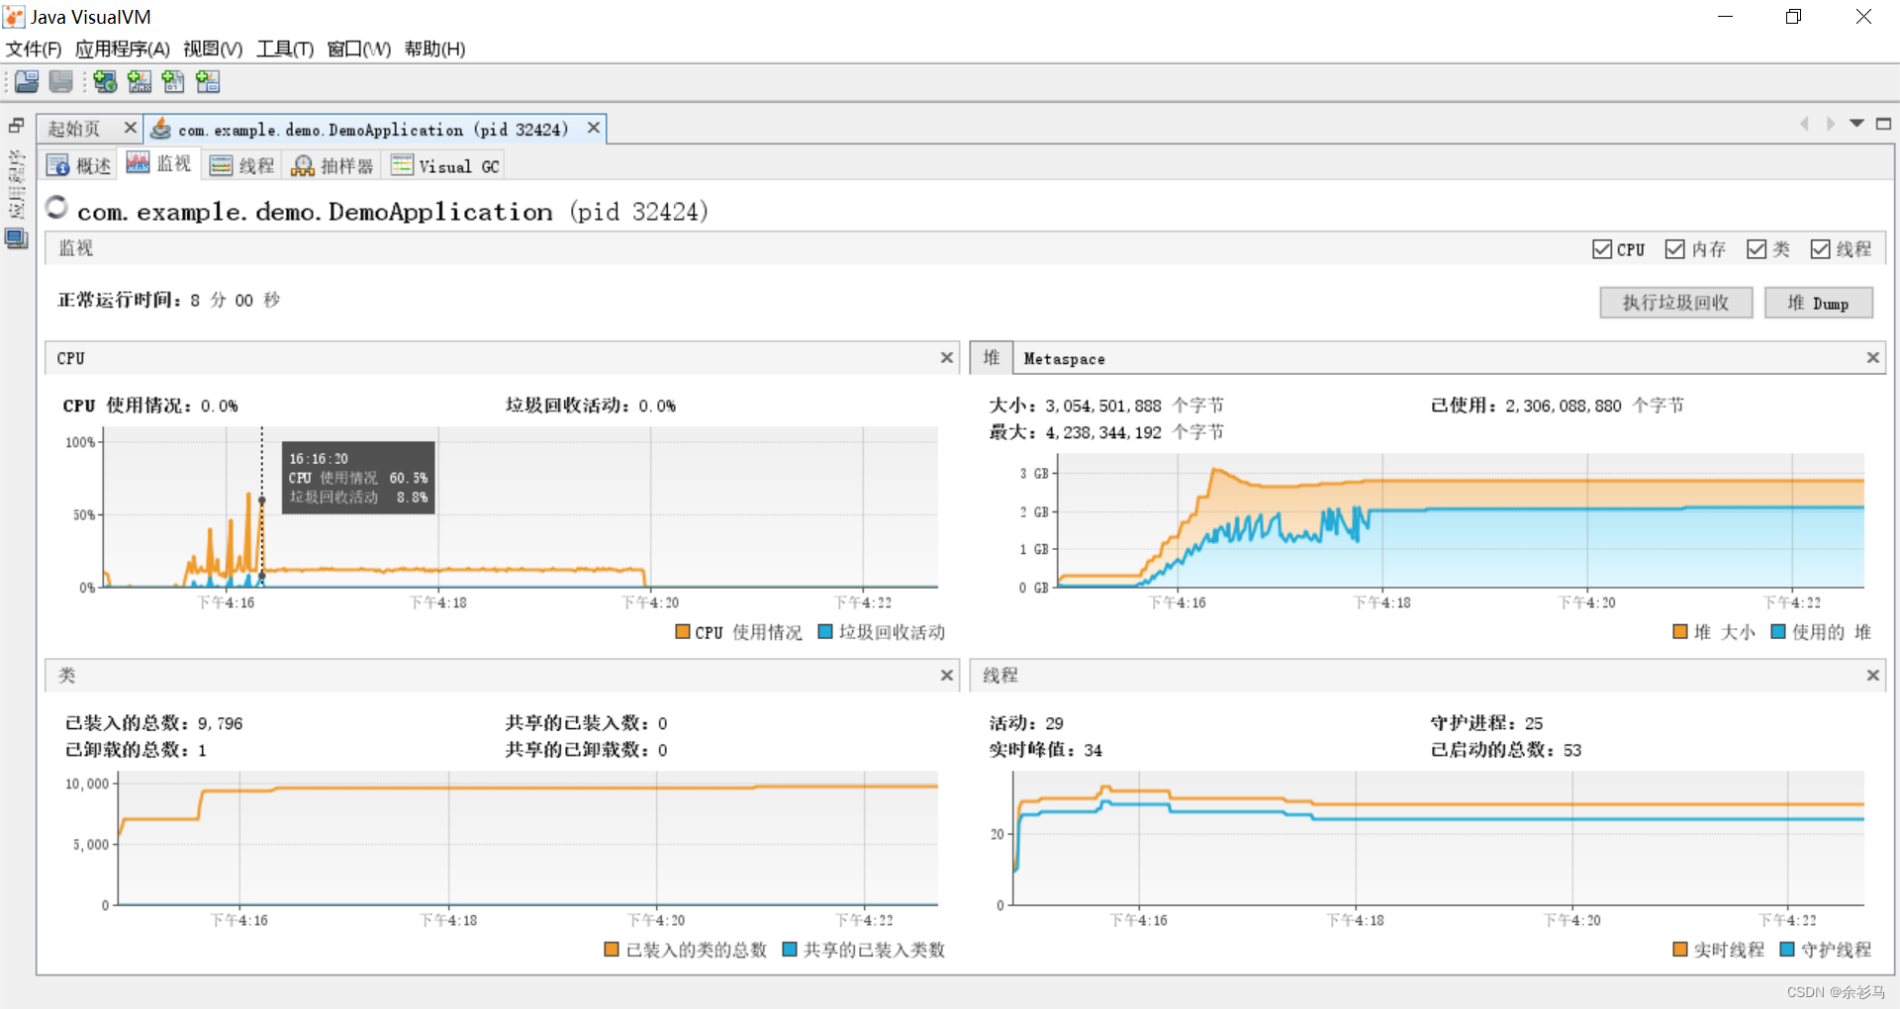Disable the 内存 memory checkbox
The width and height of the screenshot is (1900, 1009).
click(1674, 248)
